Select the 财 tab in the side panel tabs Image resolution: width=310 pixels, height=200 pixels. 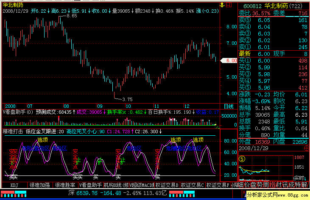tap(279, 185)
